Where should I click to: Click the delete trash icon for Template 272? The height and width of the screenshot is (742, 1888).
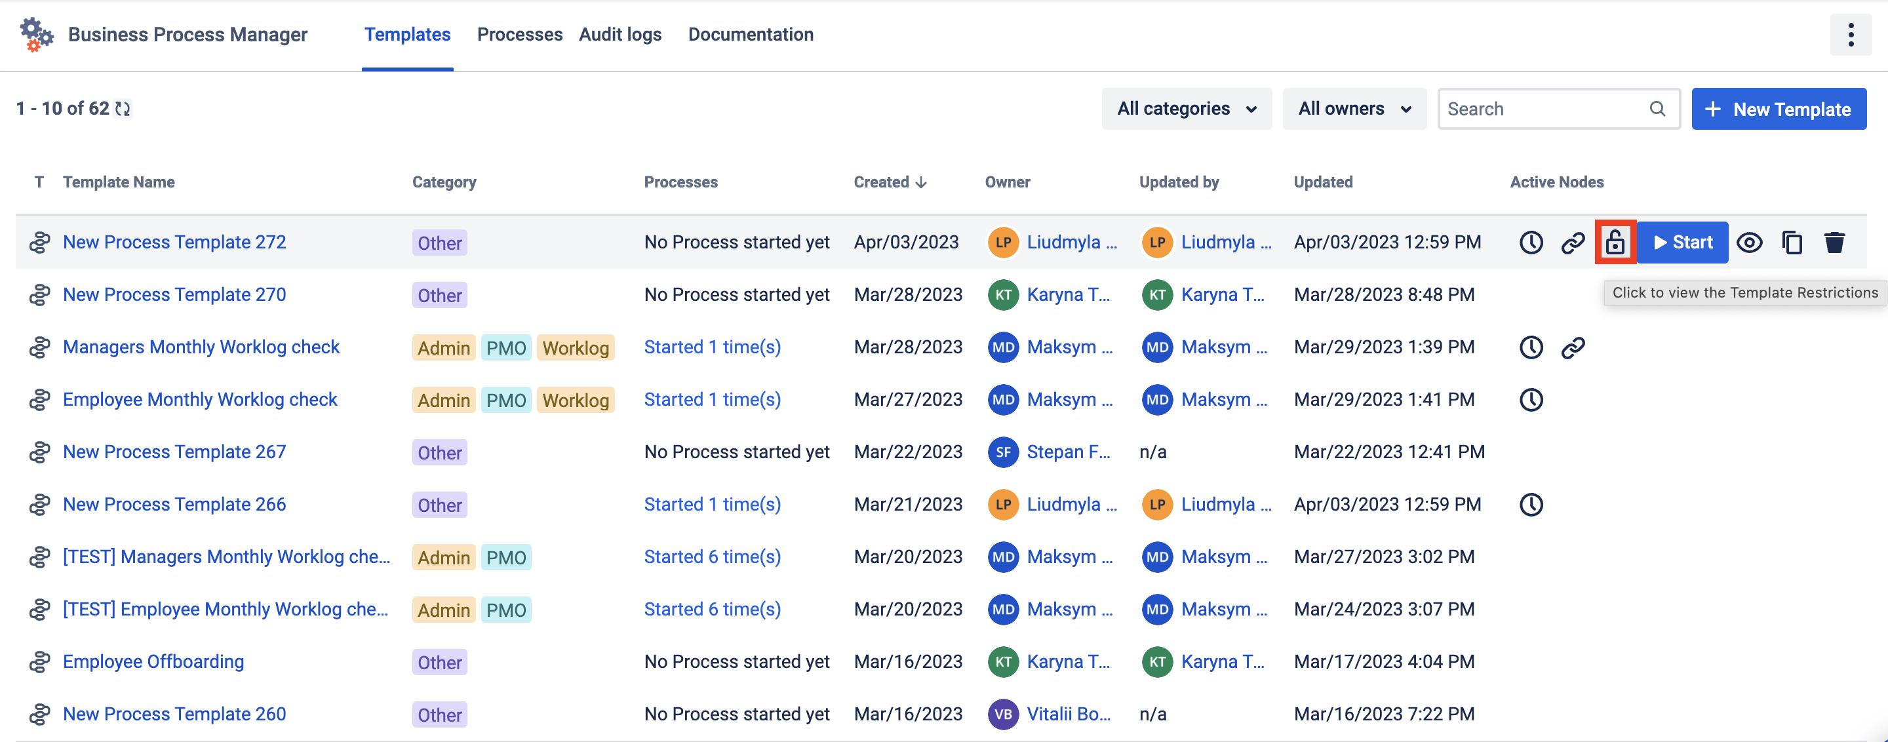pos(1834,242)
